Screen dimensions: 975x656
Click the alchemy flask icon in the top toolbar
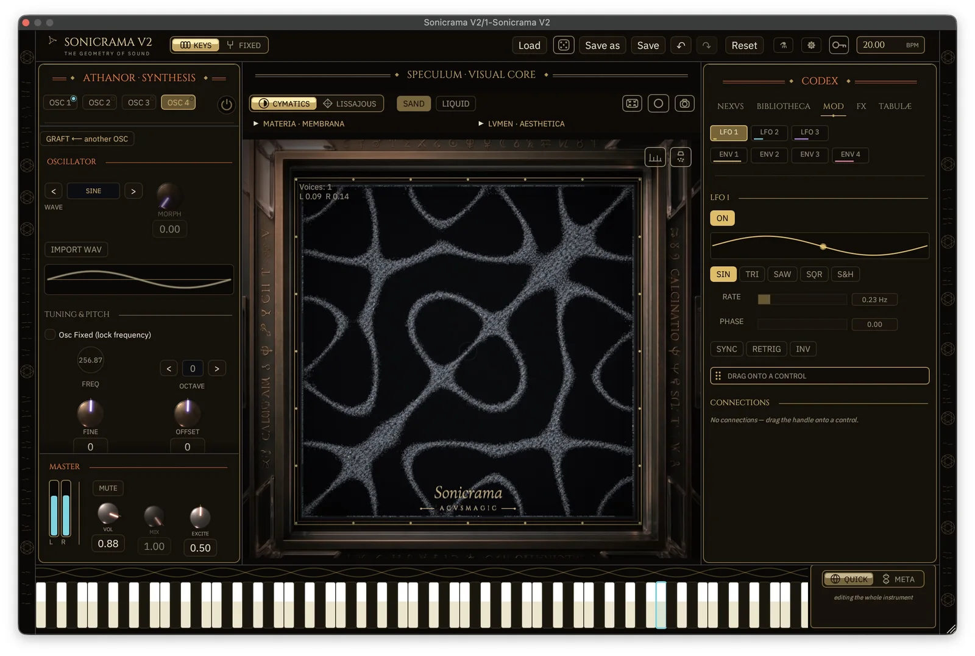[784, 45]
